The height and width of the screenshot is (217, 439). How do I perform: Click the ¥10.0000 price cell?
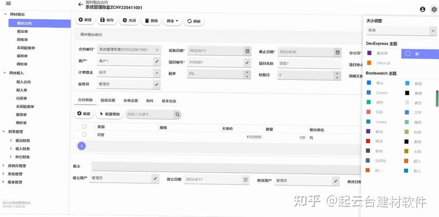pos(241,137)
